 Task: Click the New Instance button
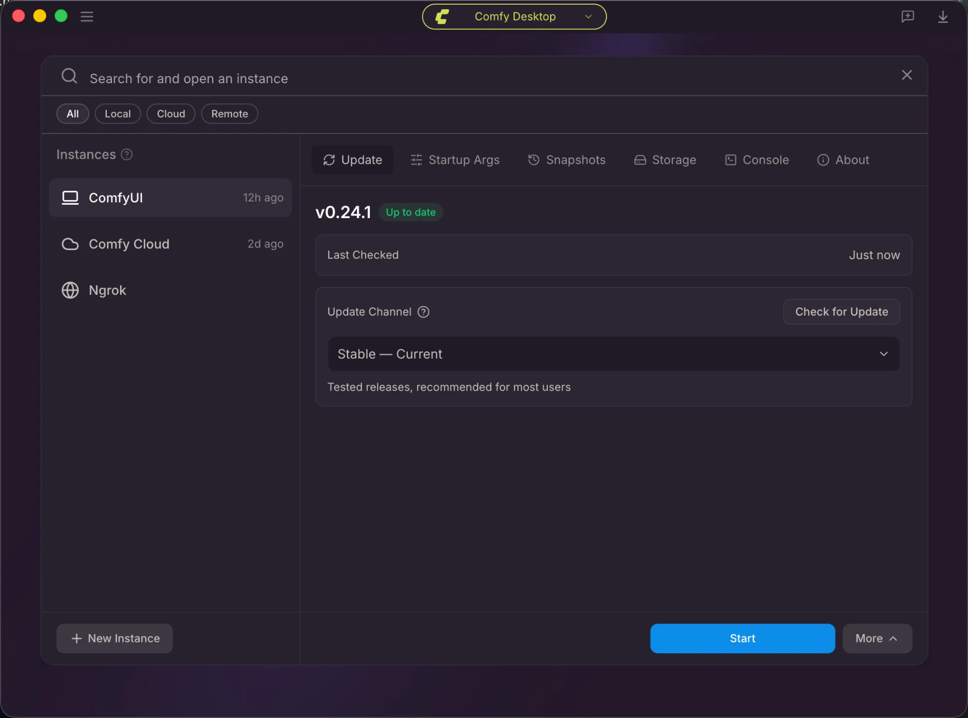point(115,638)
